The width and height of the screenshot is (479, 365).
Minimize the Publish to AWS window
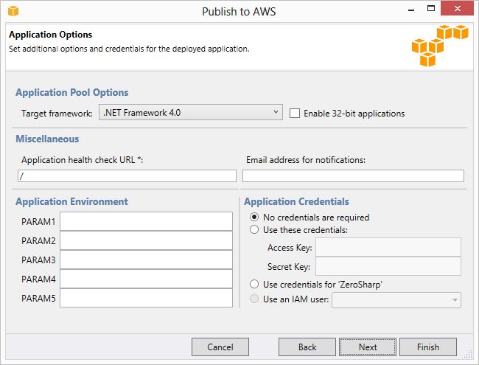tap(411, 10)
